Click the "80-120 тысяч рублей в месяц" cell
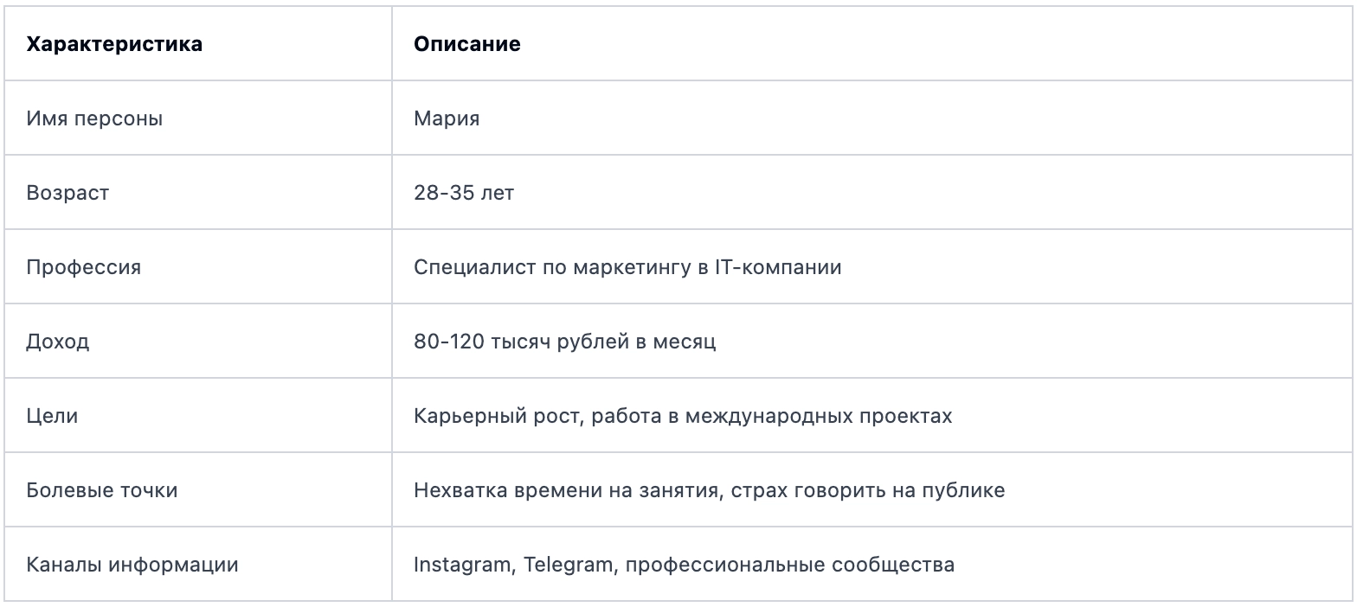Screen dimensions: 1357x607 (x=564, y=342)
